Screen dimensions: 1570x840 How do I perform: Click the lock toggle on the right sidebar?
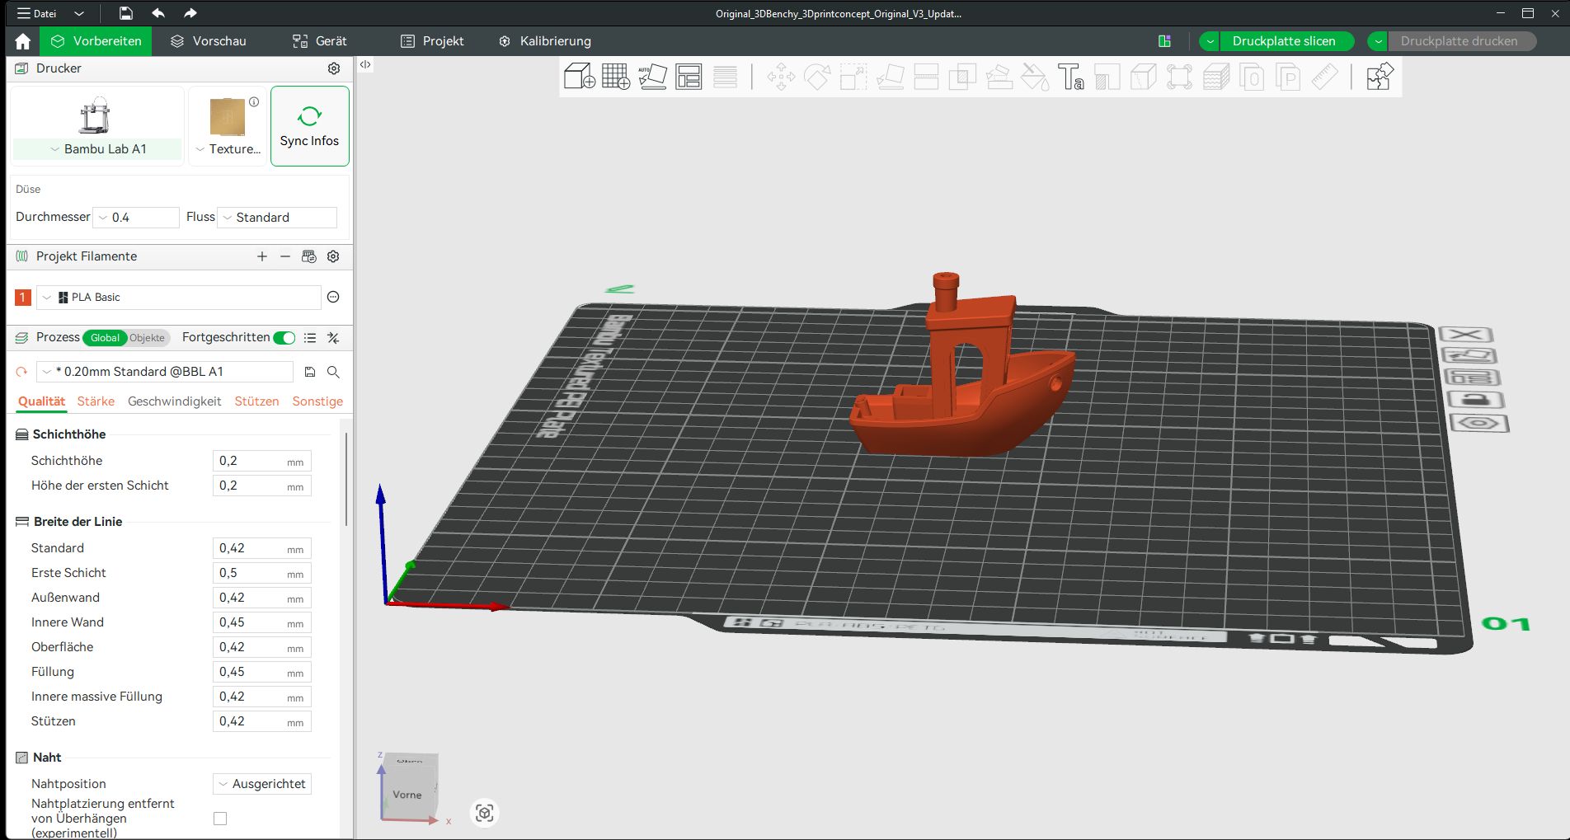tap(1477, 399)
